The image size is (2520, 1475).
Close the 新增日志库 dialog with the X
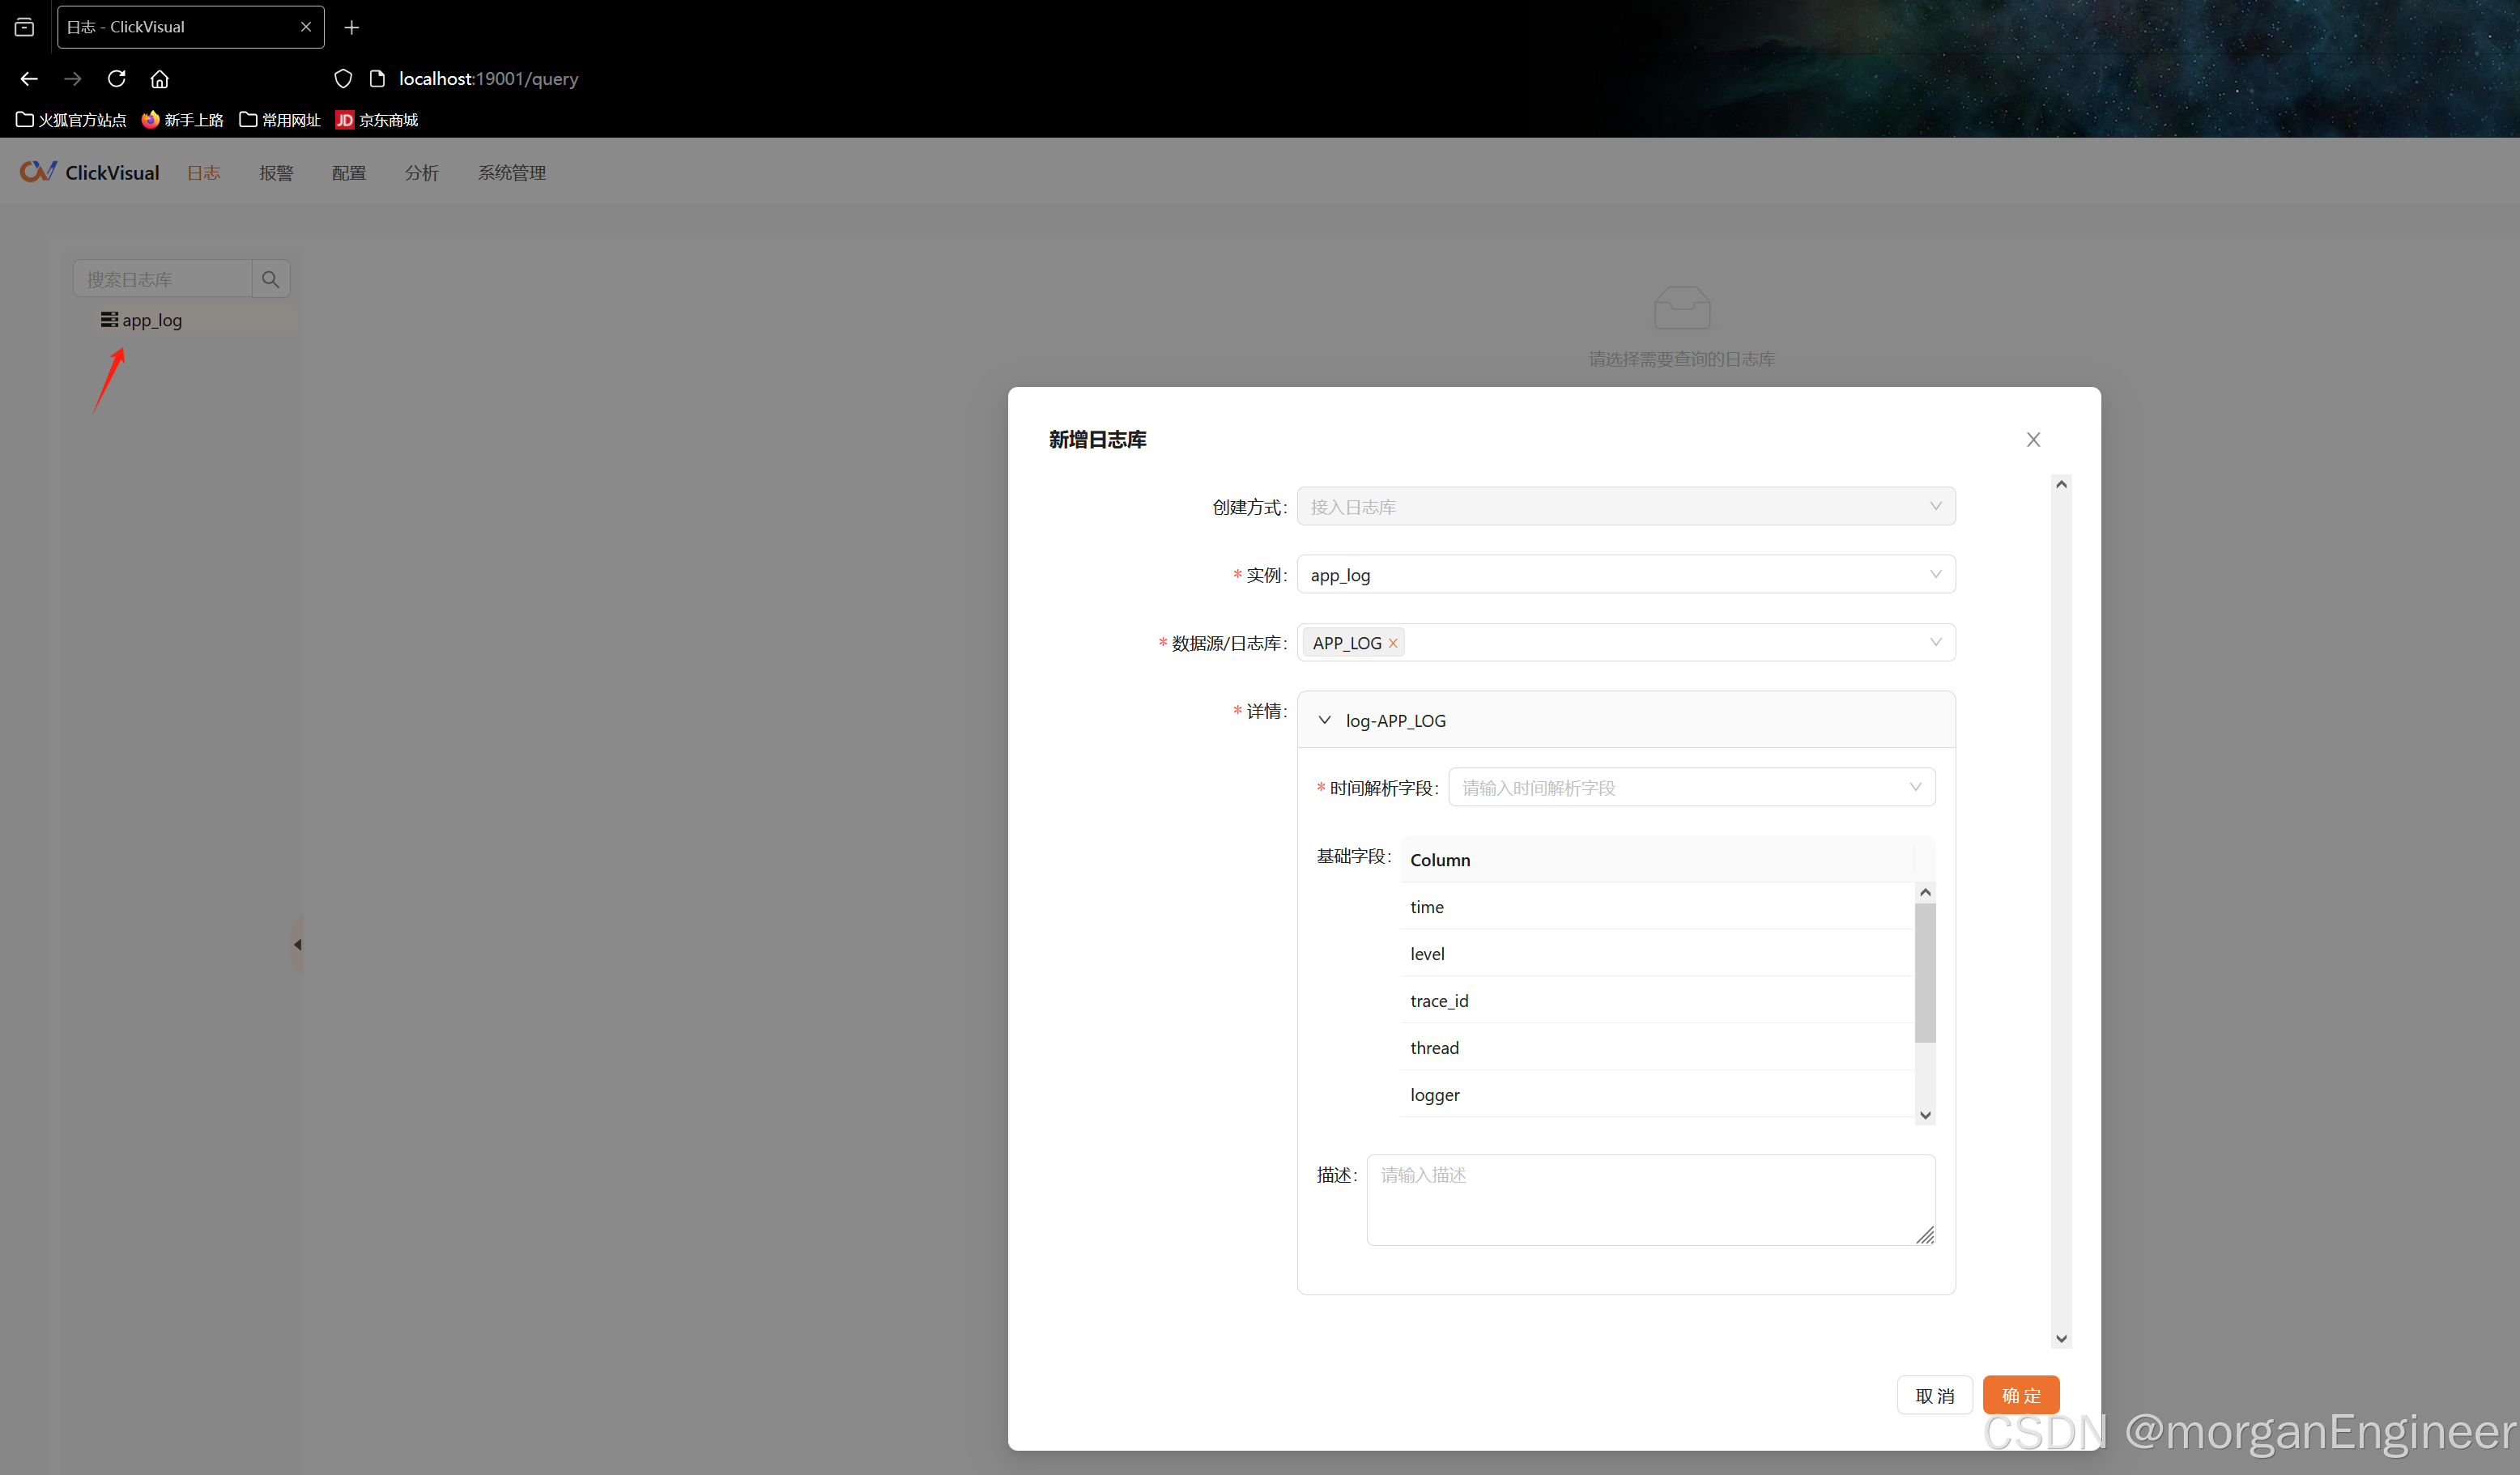pyautogui.click(x=2033, y=440)
